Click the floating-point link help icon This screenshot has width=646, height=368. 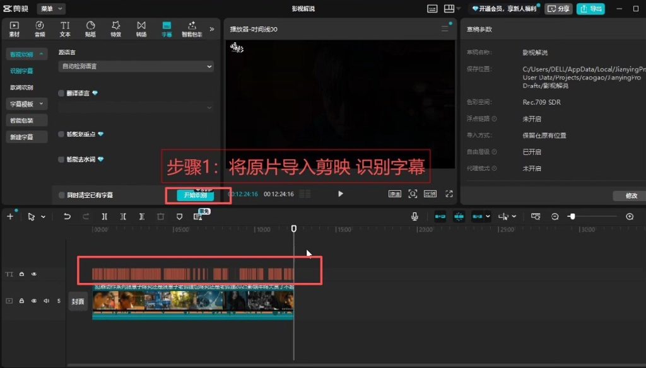pos(494,118)
